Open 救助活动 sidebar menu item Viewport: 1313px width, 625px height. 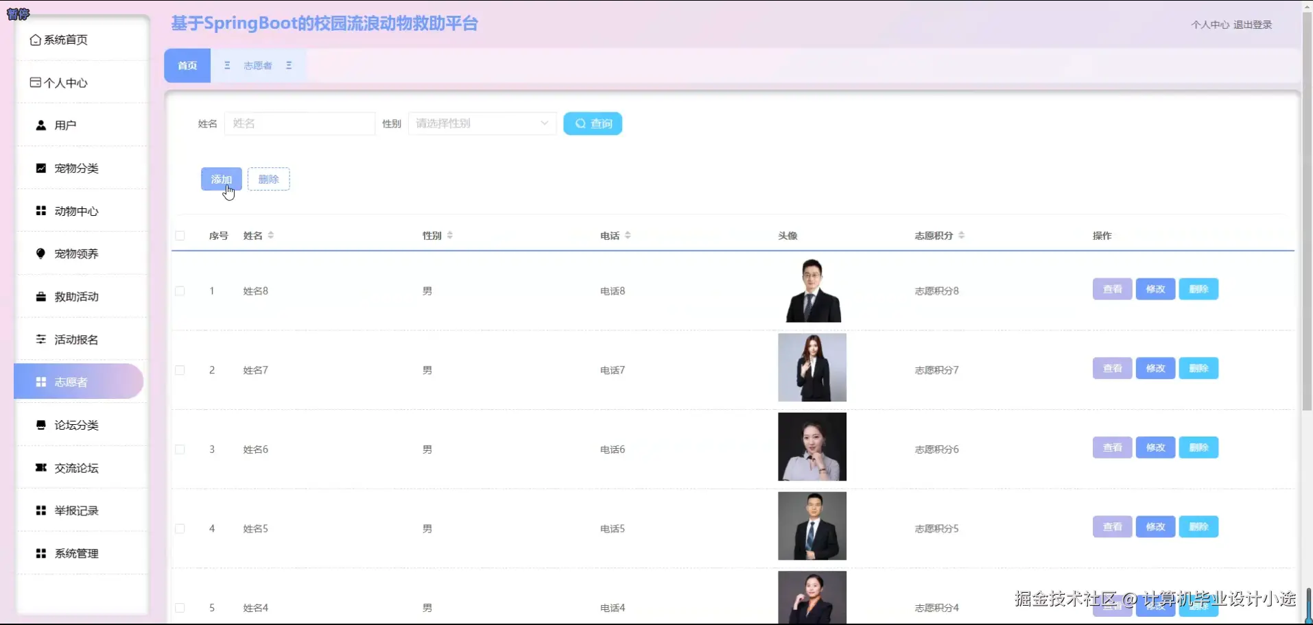[82, 297]
